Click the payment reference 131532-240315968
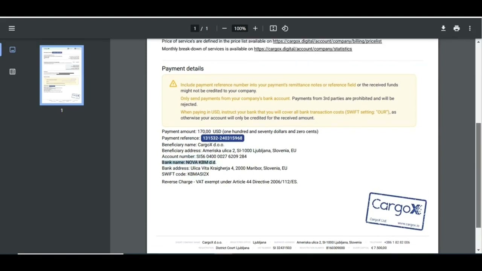 (x=223, y=138)
